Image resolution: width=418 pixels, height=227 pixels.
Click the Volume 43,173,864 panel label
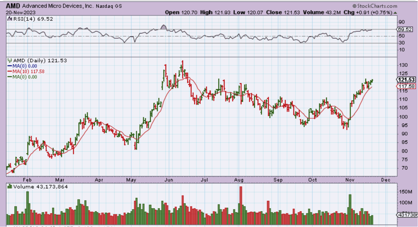(38, 187)
